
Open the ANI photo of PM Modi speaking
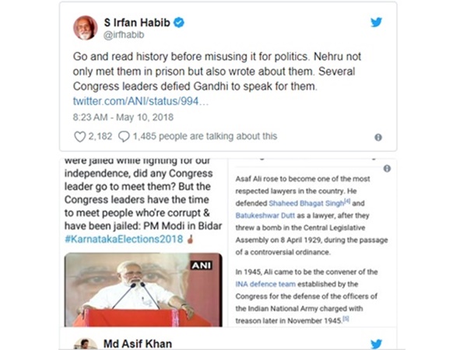(x=143, y=289)
